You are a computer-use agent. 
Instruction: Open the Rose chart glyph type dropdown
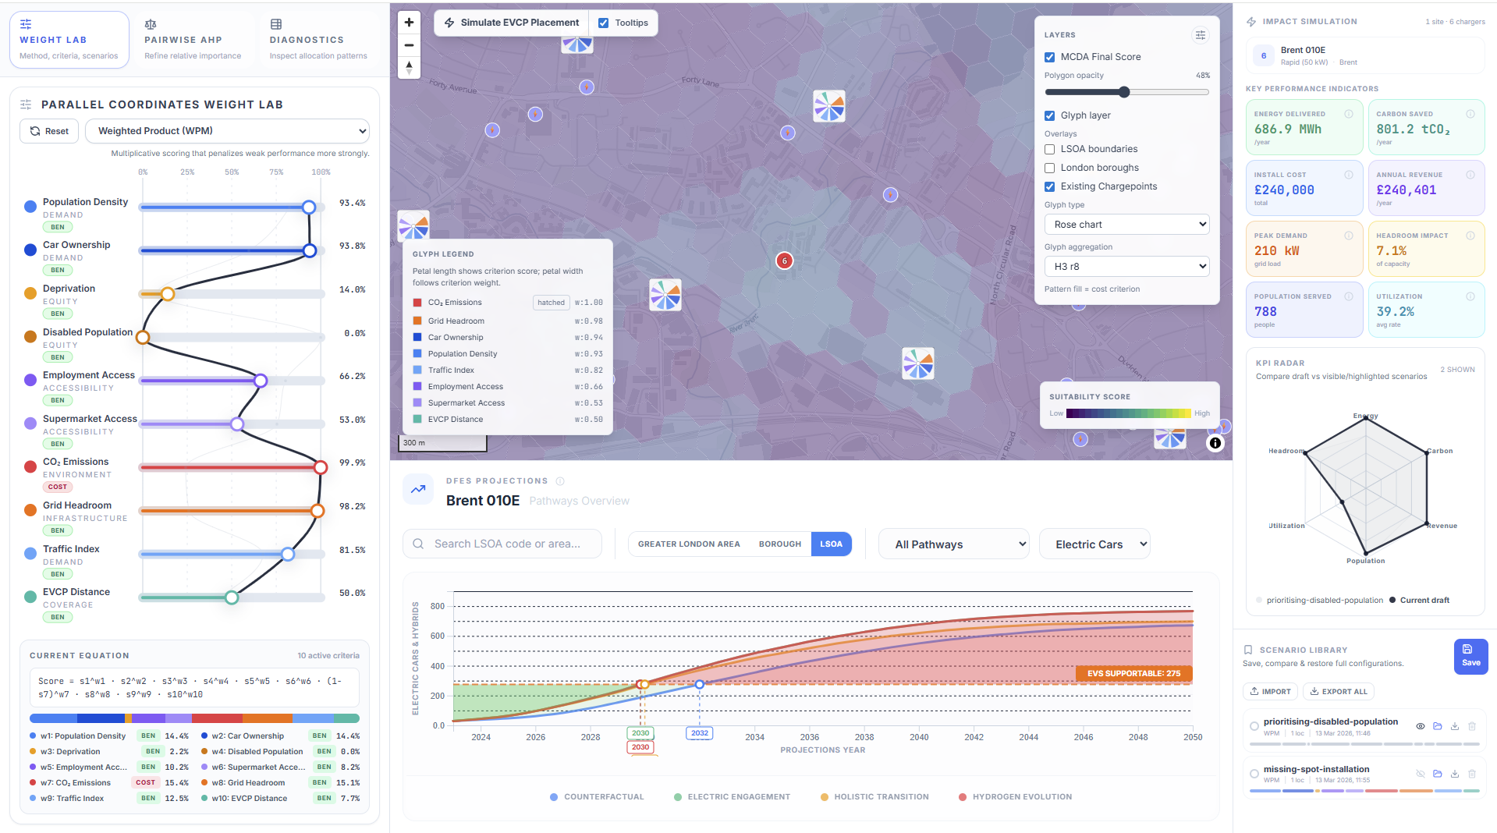click(x=1126, y=225)
